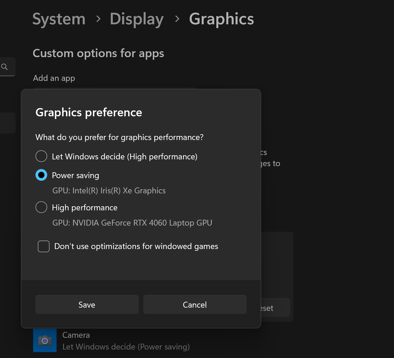This screenshot has width=394, height=358.
Task: Select Let Windows decide radio option
Action: 41,156
